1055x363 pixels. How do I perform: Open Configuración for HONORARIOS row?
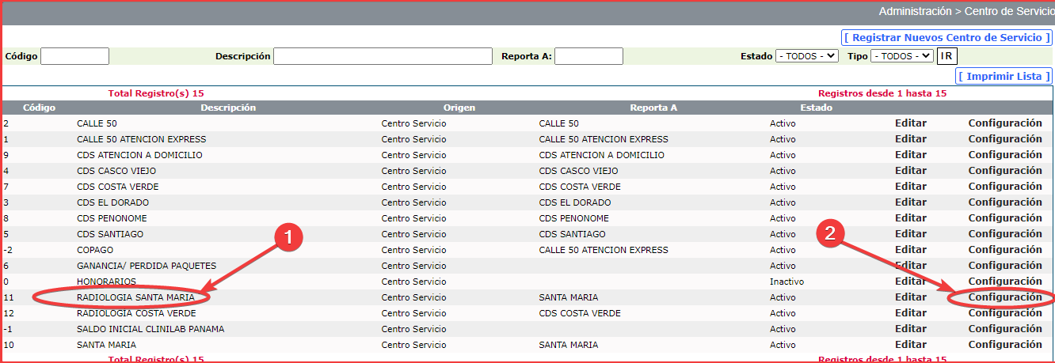1005,282
